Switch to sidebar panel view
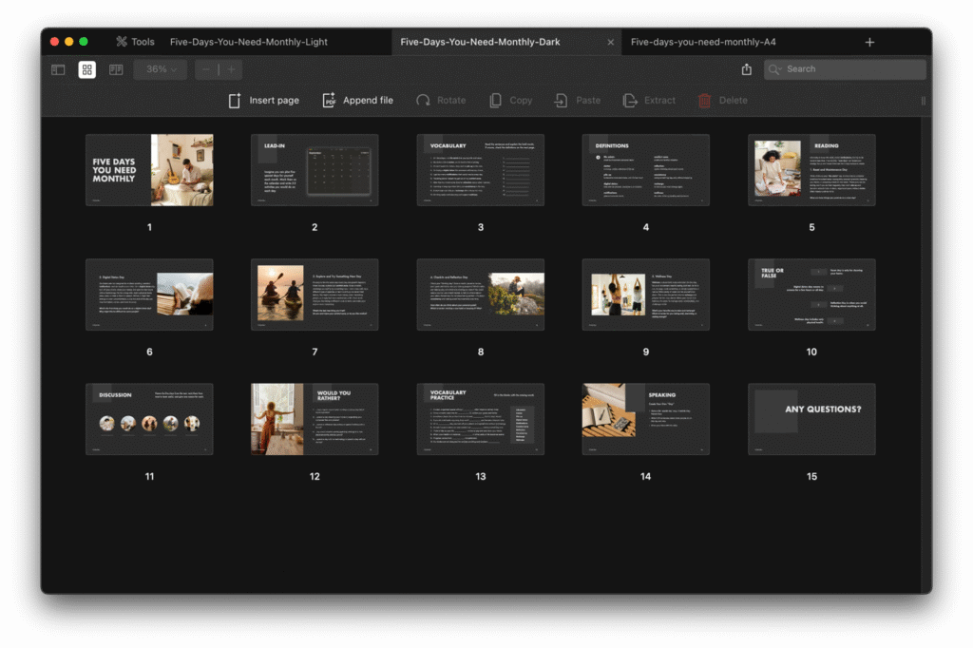 (58, 69)
